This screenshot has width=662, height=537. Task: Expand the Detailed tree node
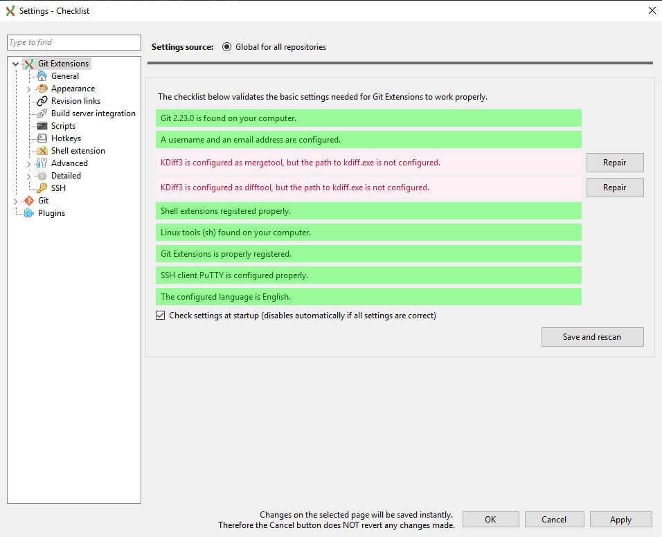click(x=28, y=176)
